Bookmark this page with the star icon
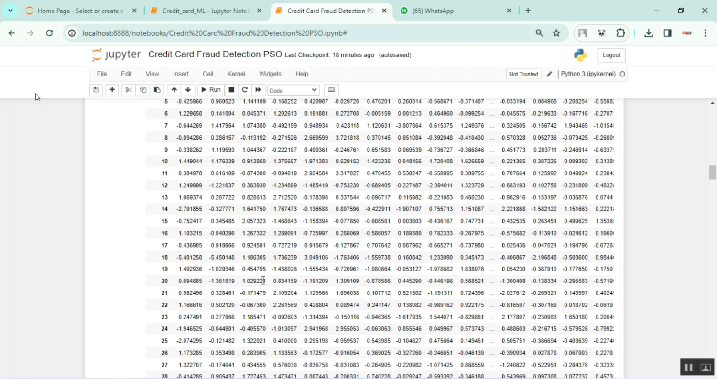The height and width of the screenshot is (379, 717). click(556, 33)
